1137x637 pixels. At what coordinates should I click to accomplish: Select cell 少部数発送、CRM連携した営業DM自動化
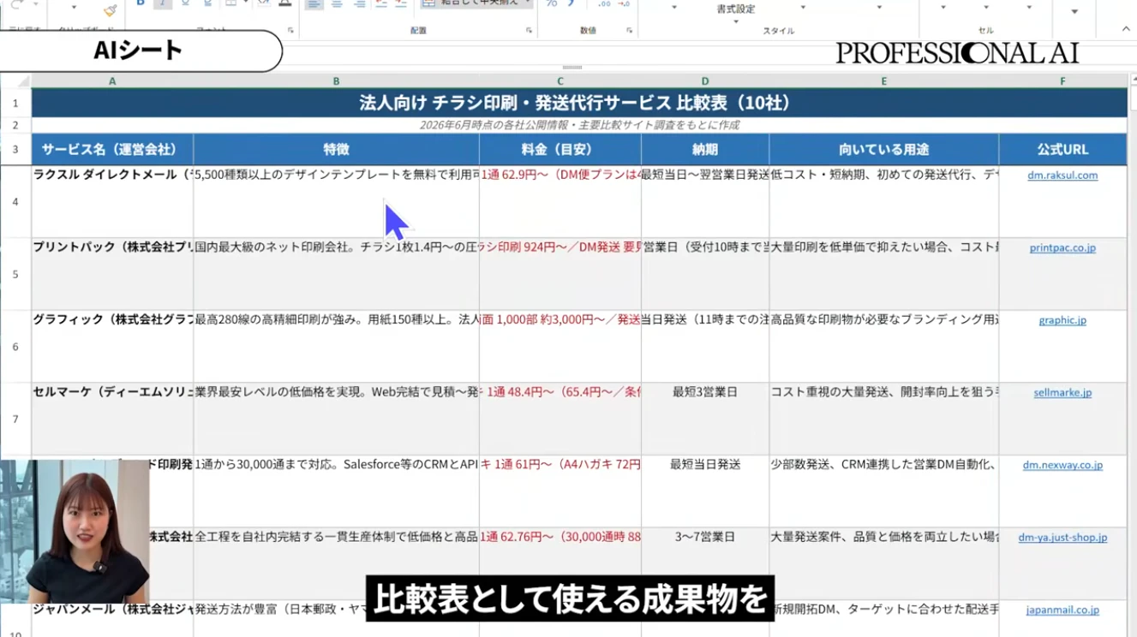click(x=883, y=491)
